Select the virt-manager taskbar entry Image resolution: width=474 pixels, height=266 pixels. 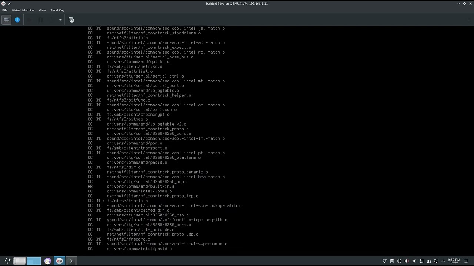[x=59, y=261]
